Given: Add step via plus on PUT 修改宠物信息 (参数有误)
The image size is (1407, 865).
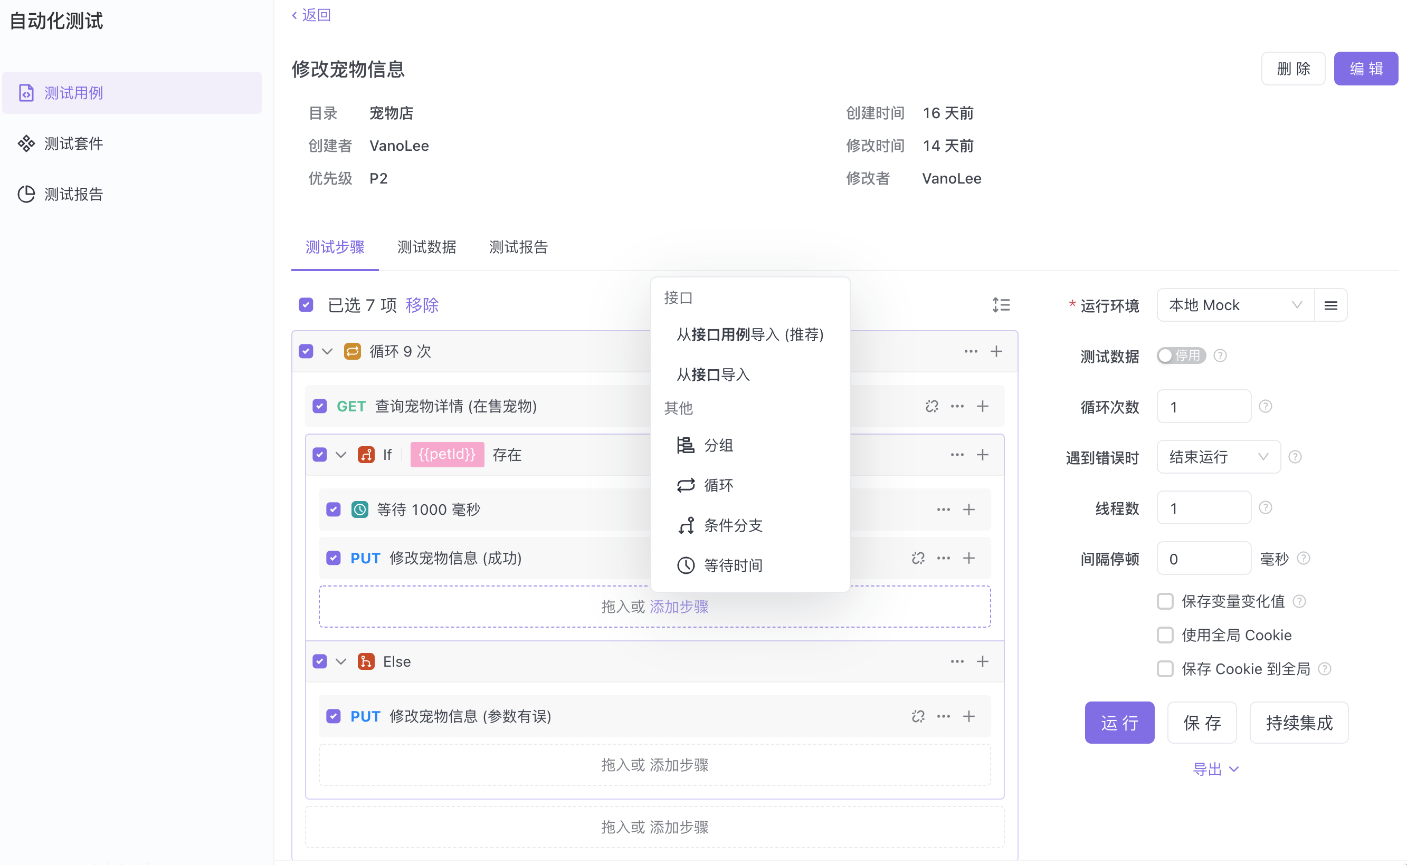Looking at the screenshot, I should pyautogui.click(x=968, y=716).
